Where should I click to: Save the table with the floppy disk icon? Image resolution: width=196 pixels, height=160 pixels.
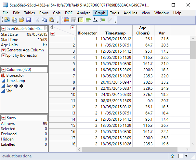click(x=28, y=20)
